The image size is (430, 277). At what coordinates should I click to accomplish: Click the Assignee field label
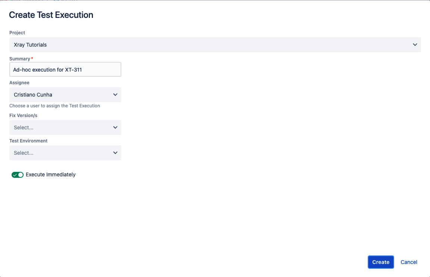(19, 83)
